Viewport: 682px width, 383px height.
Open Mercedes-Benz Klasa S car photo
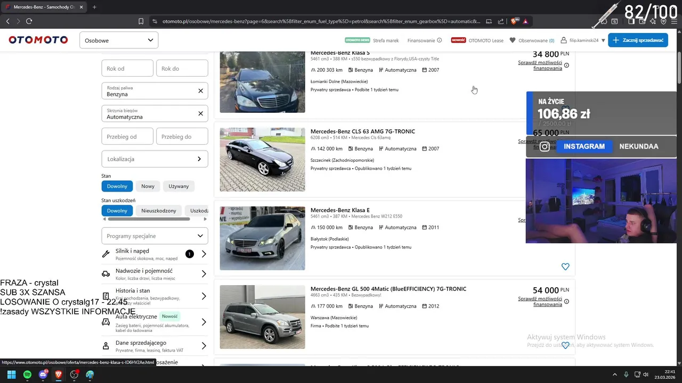click(262, 82)
